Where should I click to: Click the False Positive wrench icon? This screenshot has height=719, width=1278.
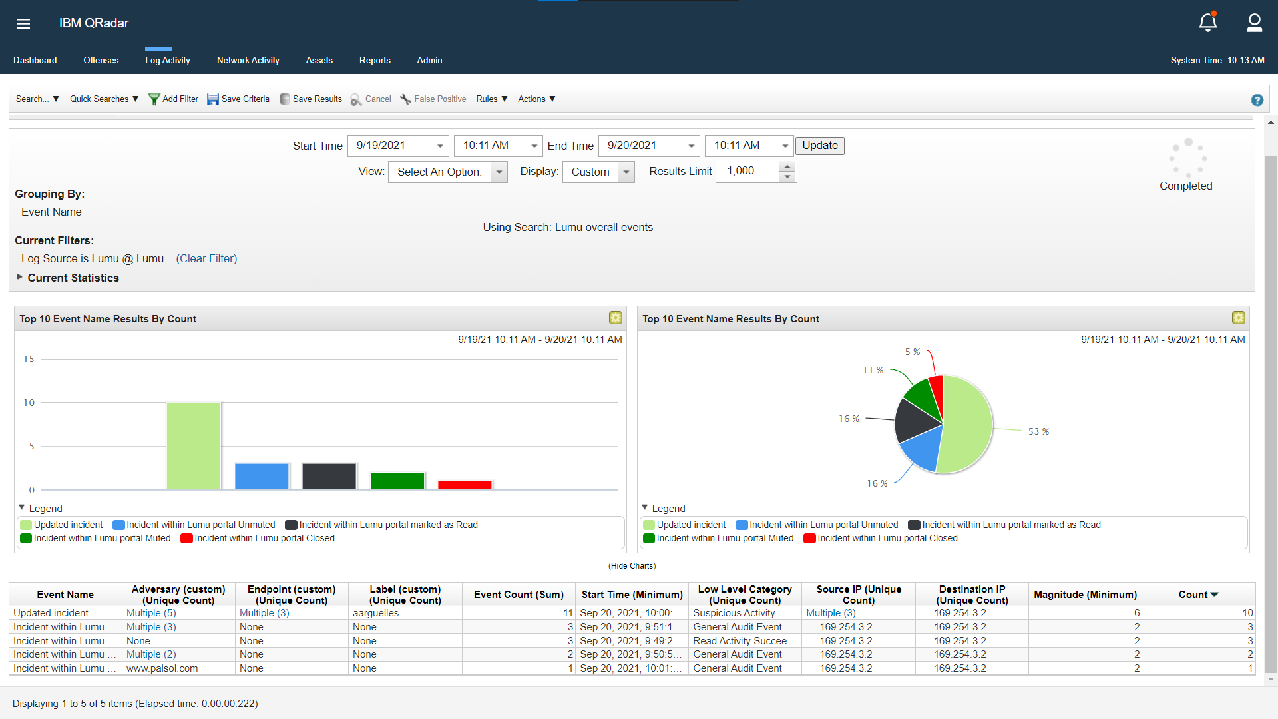coord(405,99)
